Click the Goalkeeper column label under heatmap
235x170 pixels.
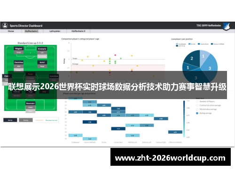pyautogui.click(x=76, y=142)
